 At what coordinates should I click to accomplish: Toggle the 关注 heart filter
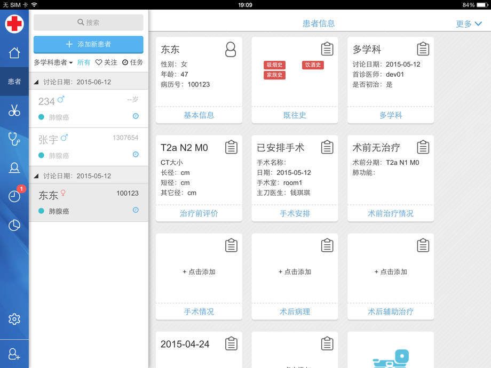point(106,62)
